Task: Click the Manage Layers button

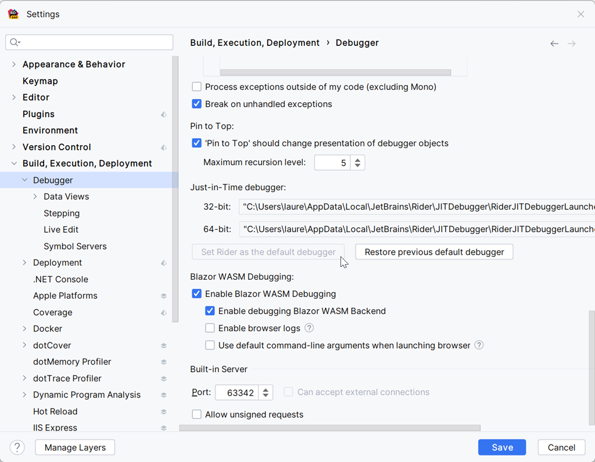Action: click(74, 447)
